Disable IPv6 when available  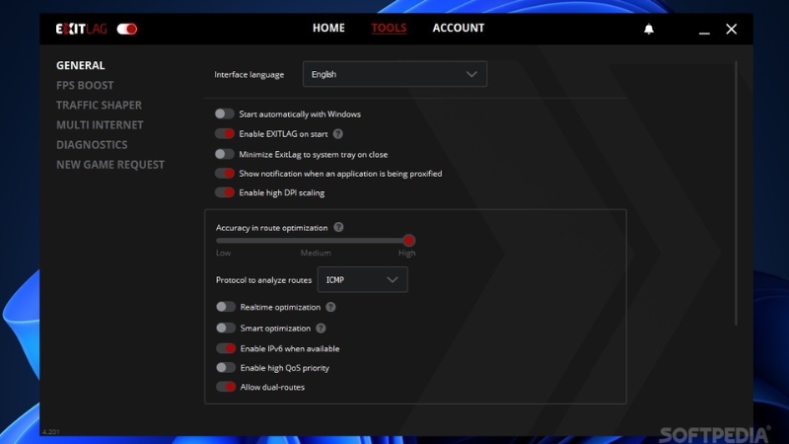tap(226, 348)
